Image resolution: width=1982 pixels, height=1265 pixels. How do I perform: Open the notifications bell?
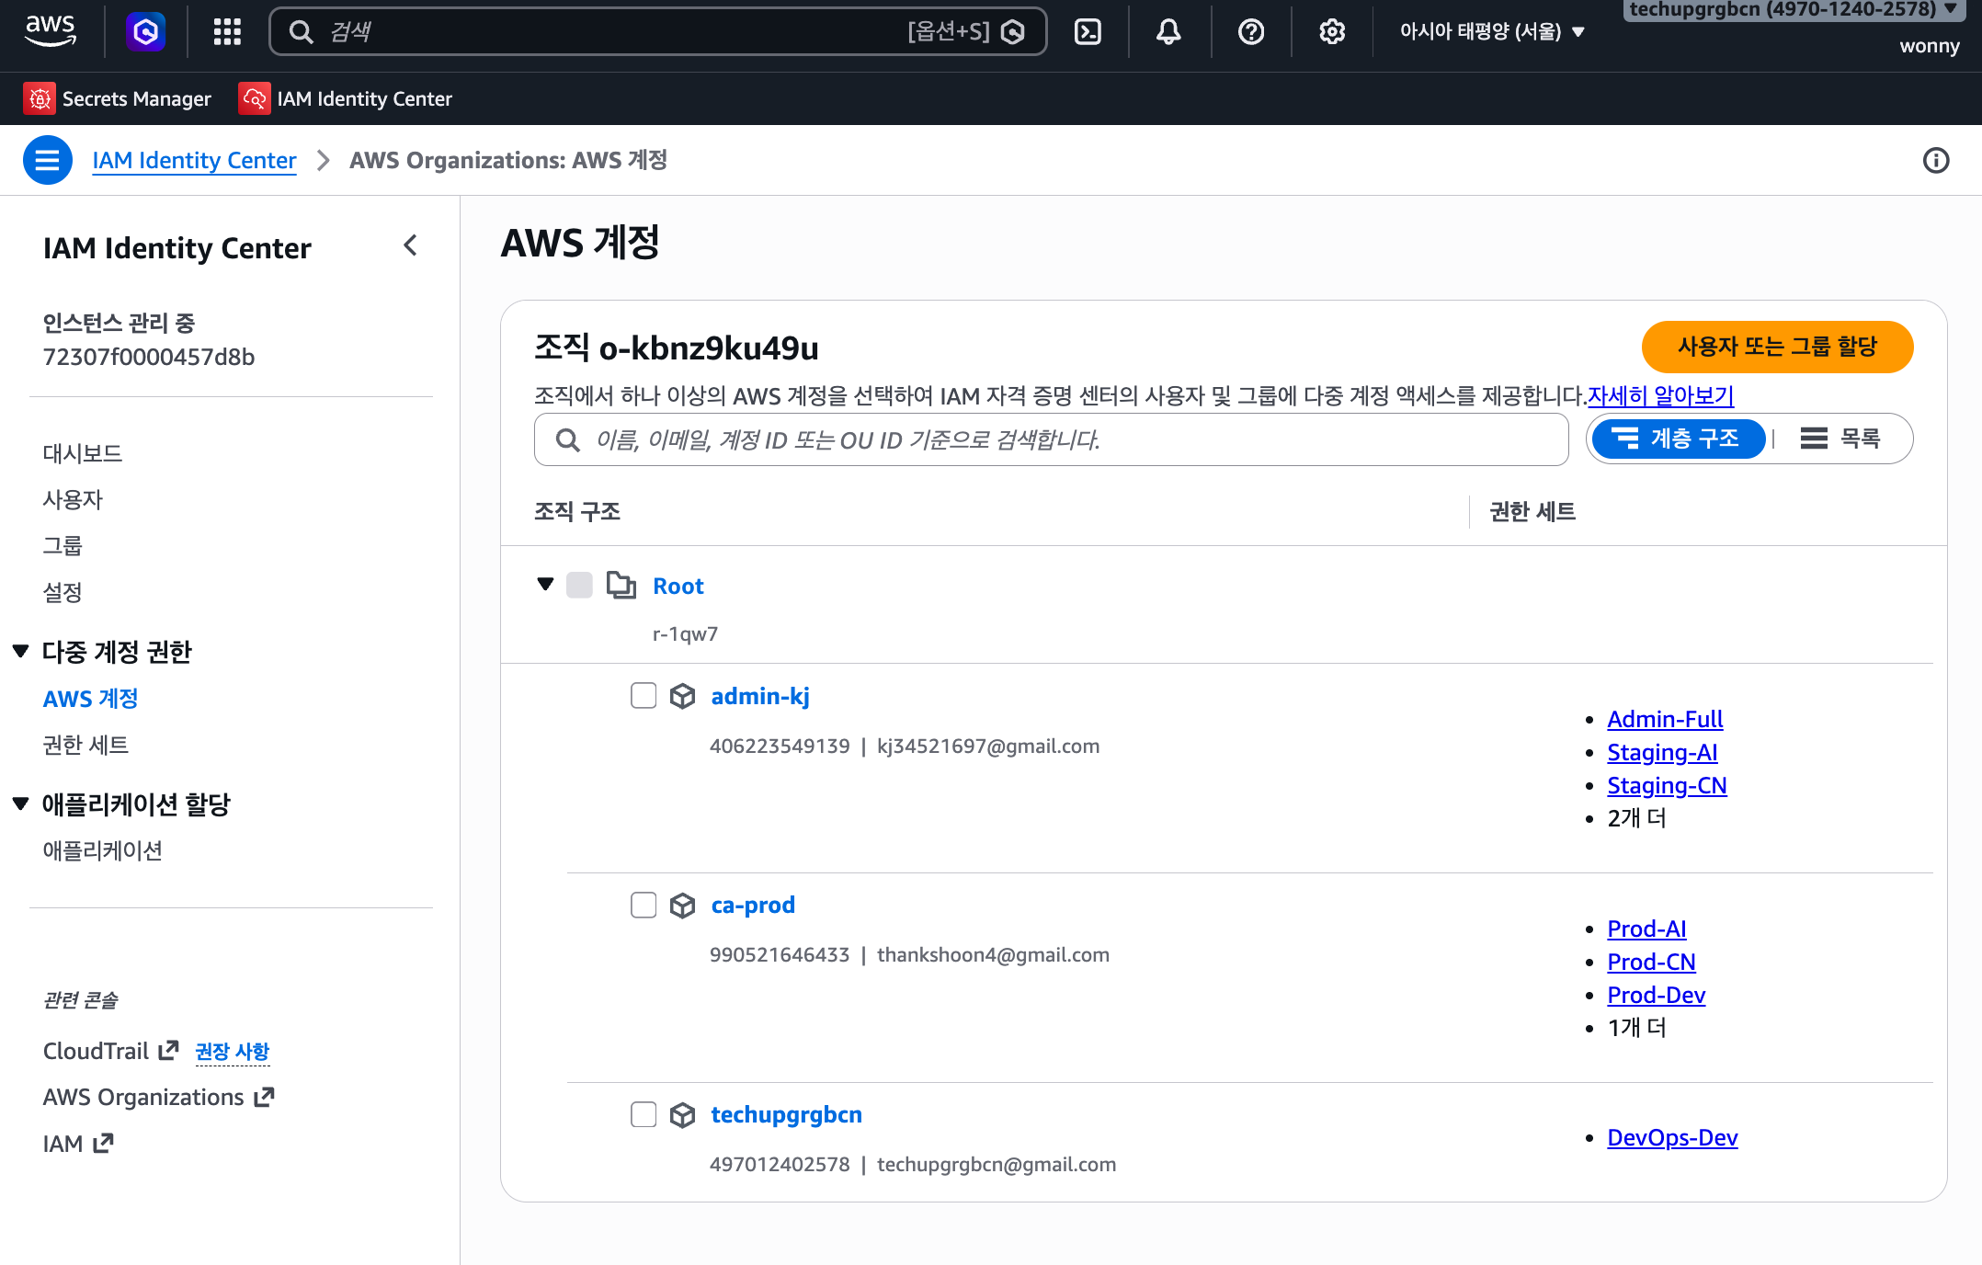click(x=1168, y=32)
